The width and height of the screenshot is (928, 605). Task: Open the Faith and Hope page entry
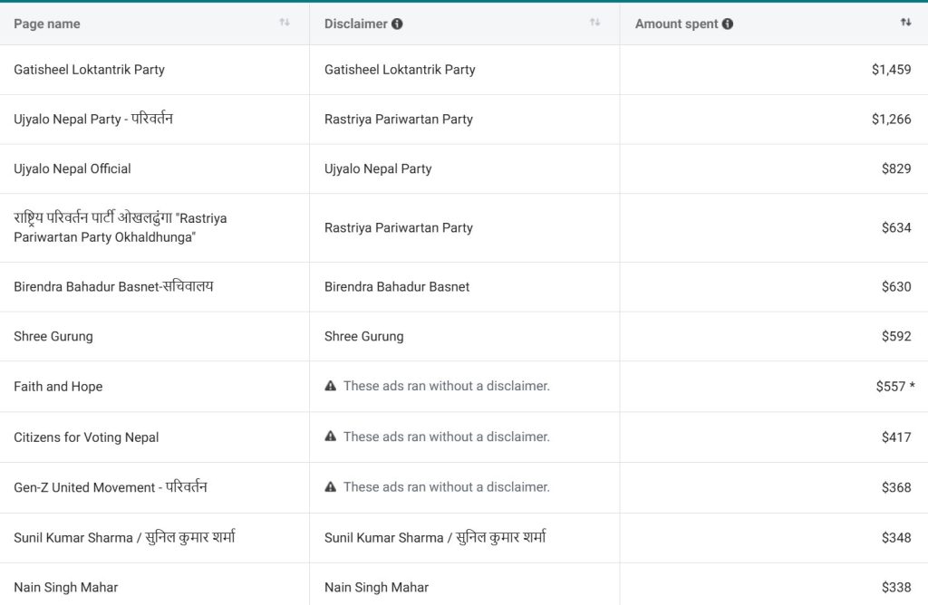58,387
